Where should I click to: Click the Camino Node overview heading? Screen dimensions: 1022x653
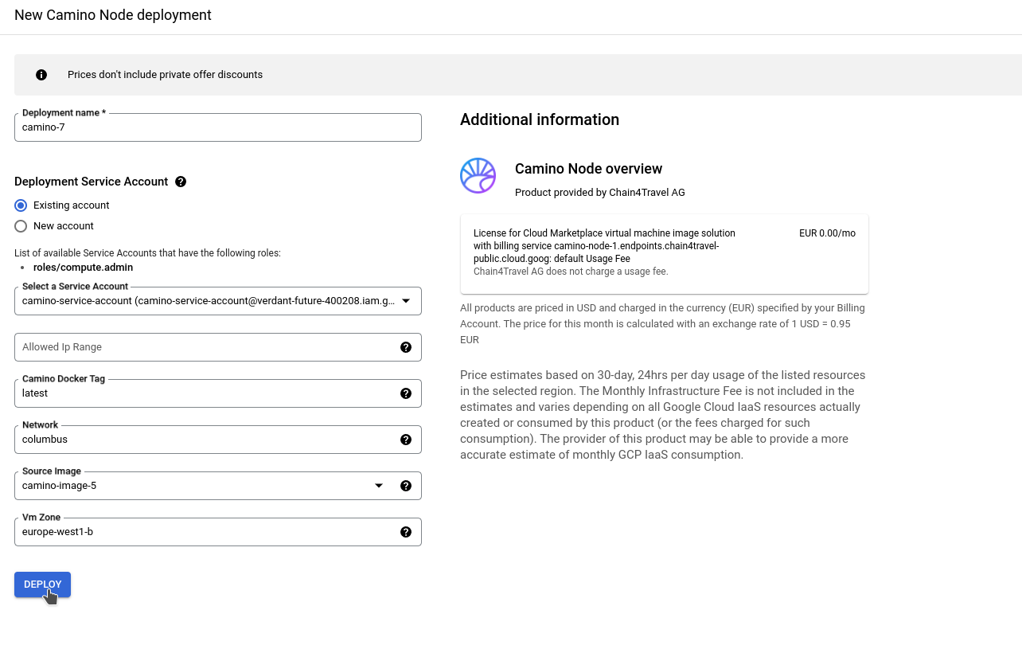588,169
